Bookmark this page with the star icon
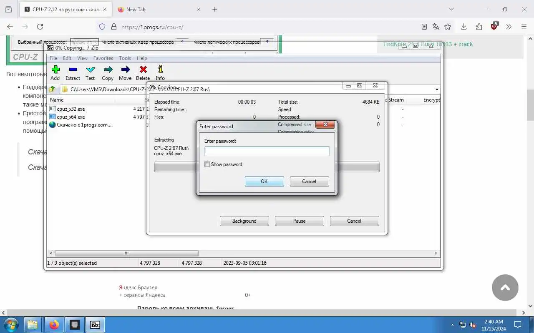 coord(448,27)
